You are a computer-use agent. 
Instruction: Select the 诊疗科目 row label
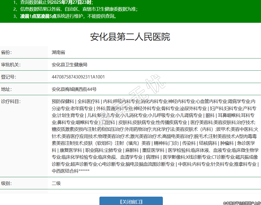(11, 101)
